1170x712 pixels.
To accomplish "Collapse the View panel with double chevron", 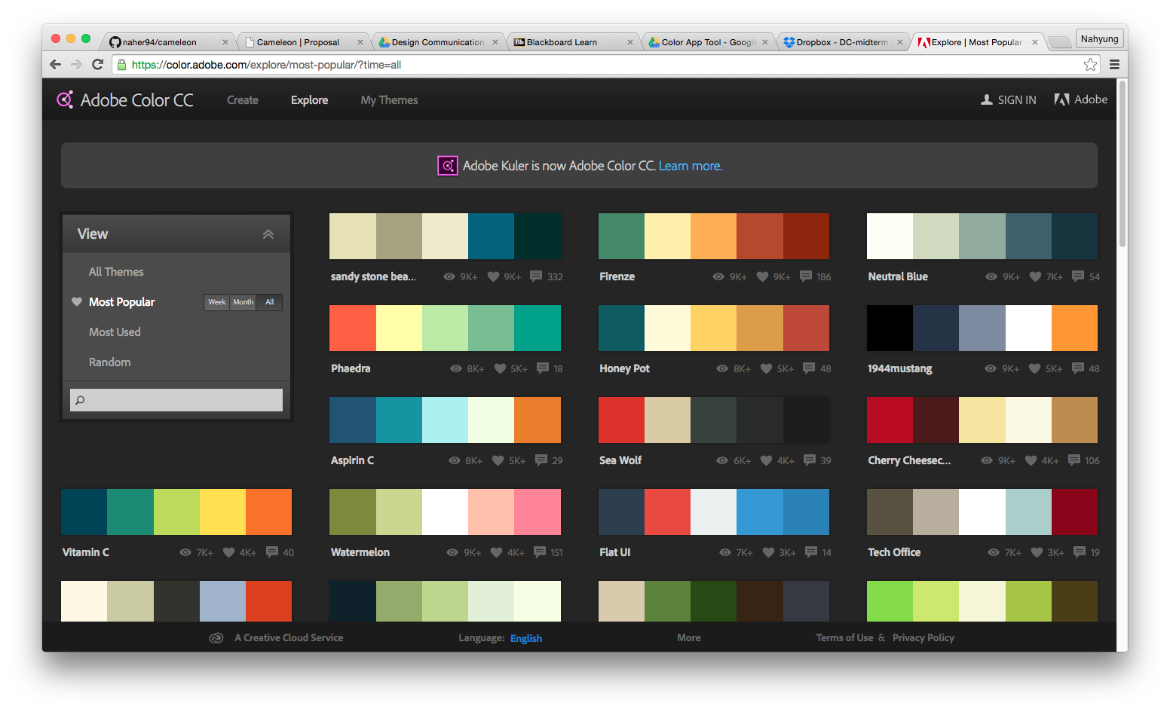I will [x=268, y=234].
